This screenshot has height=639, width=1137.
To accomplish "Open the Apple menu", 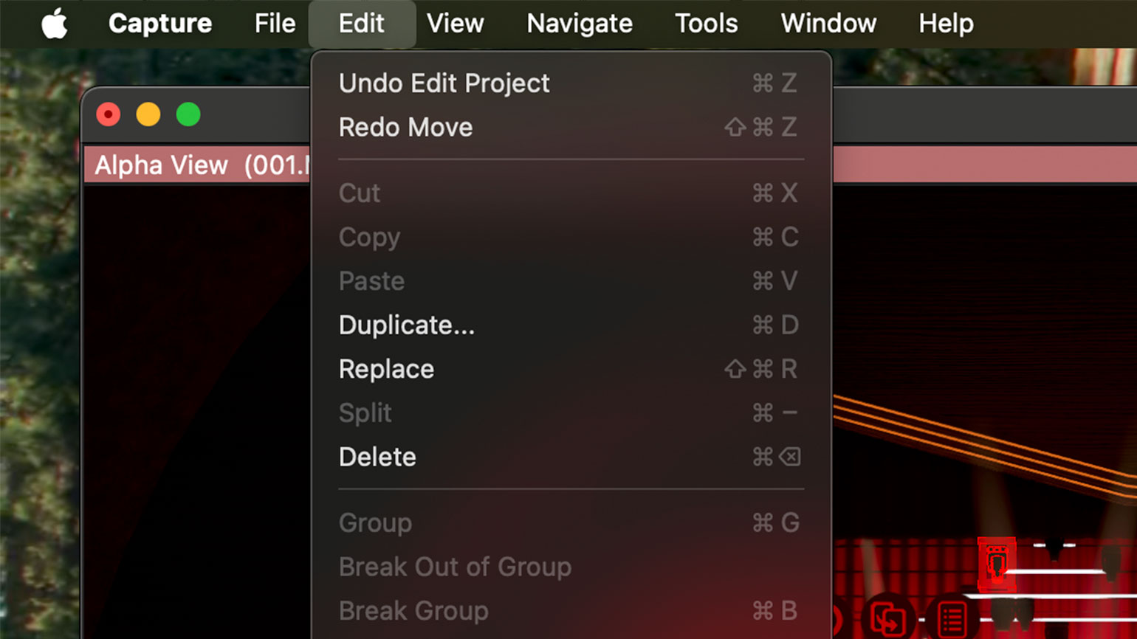I will 54,24.
